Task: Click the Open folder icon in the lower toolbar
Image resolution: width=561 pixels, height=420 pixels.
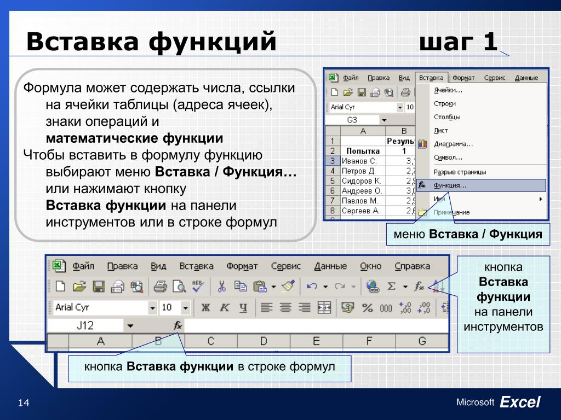Action: click(x=79, y=286)
